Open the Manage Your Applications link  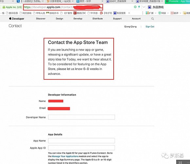coord(65,156)
